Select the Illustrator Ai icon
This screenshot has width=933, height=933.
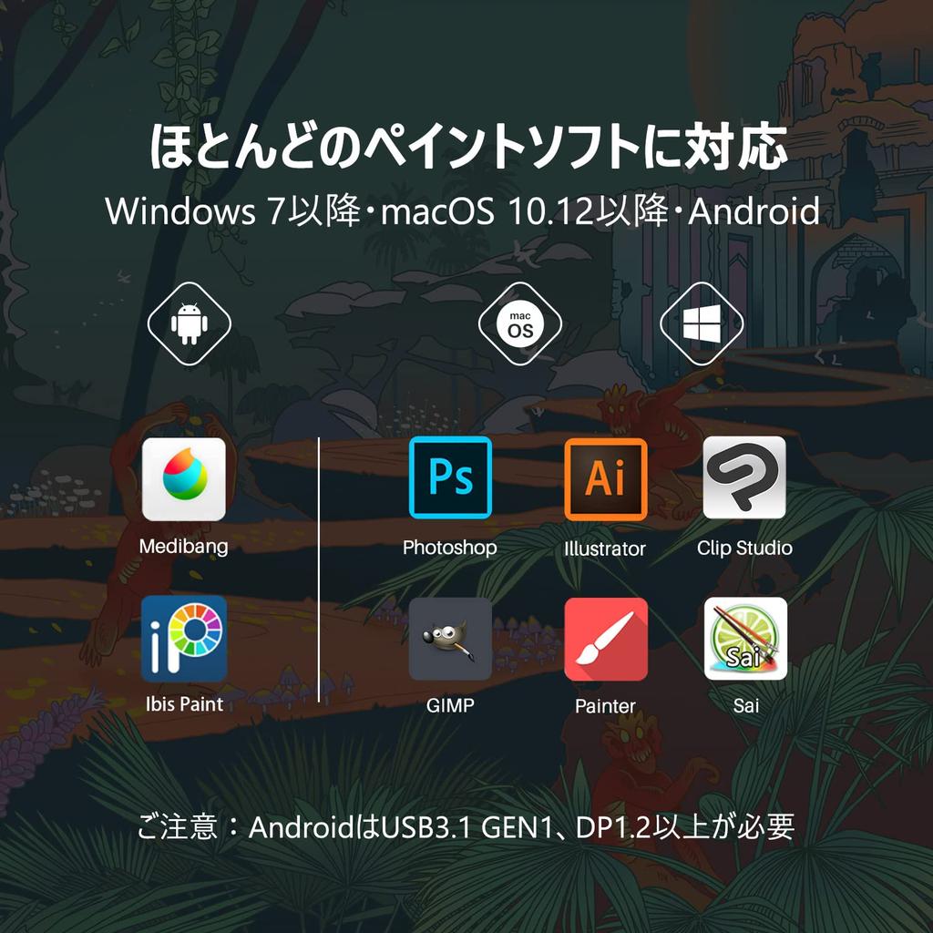point(605,479)
